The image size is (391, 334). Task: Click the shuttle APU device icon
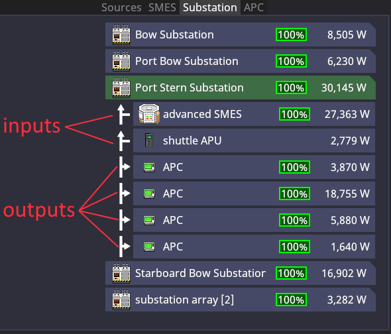point(149,140)
